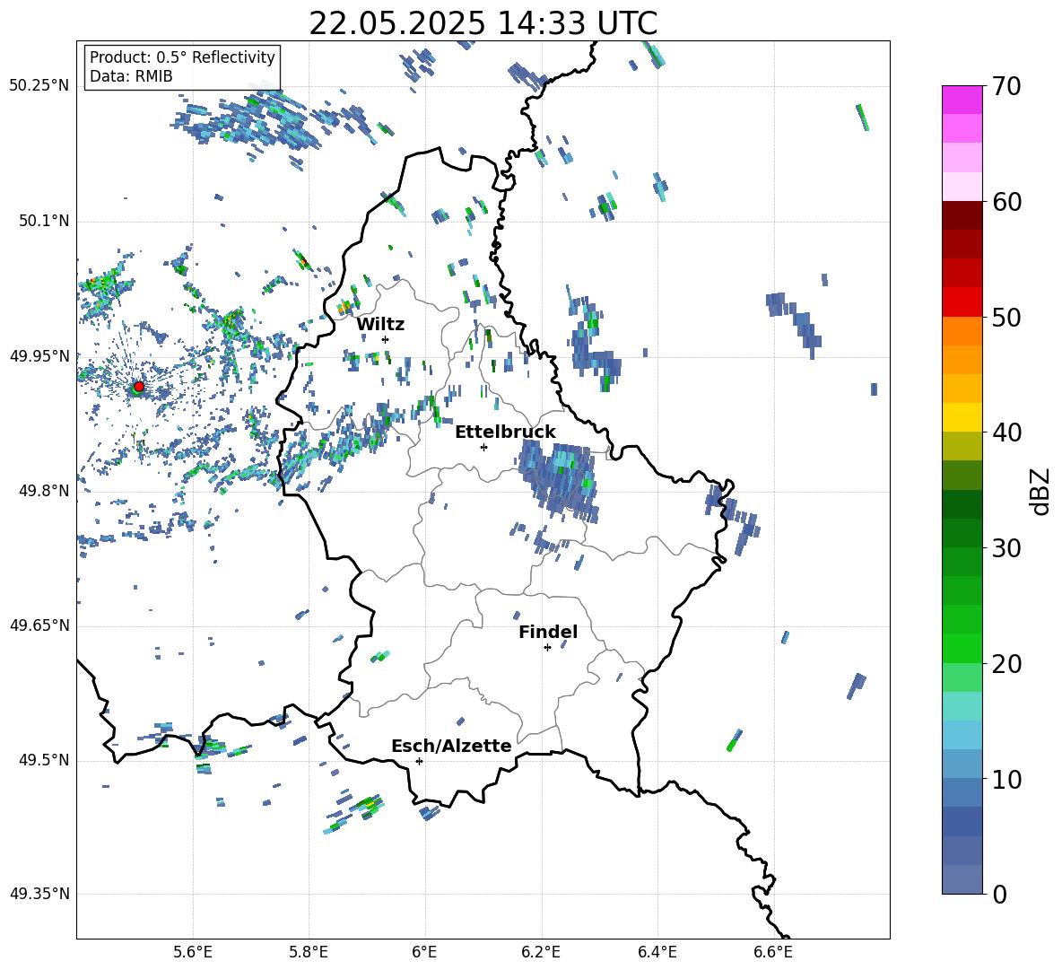The height and width of the screenshot is (970, 1062).
Task: Click the Wiltz city label
Action: pyautogui.click(x=380, y=325)
